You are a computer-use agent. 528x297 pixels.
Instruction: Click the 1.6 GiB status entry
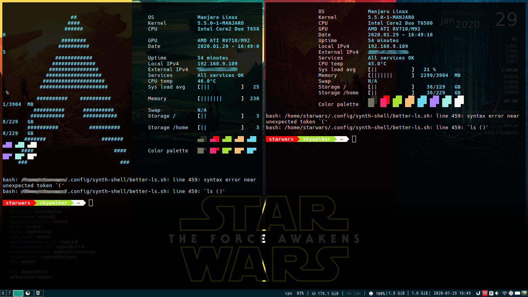[419, 294]
